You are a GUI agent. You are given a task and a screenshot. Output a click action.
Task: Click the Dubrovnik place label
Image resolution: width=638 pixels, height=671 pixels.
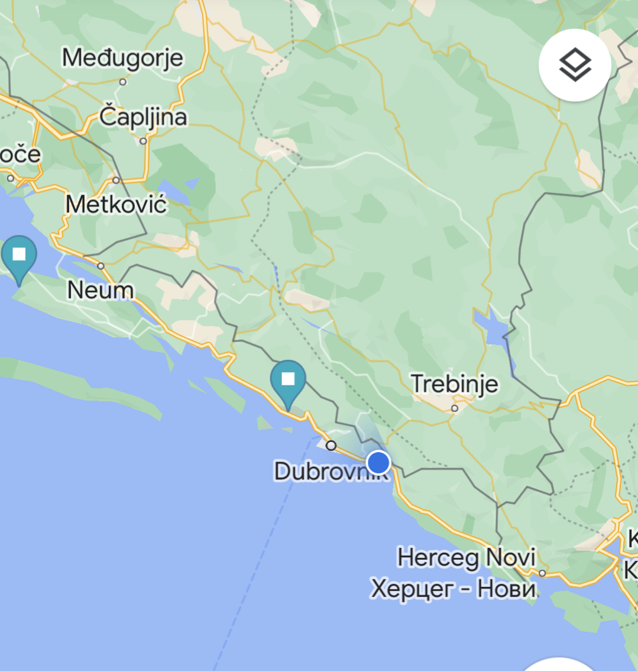point(330,471)
